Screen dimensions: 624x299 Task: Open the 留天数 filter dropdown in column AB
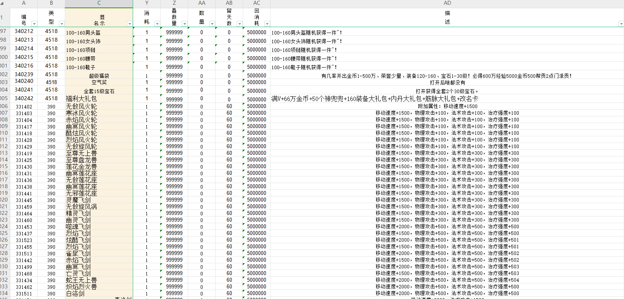coord(240,24)
